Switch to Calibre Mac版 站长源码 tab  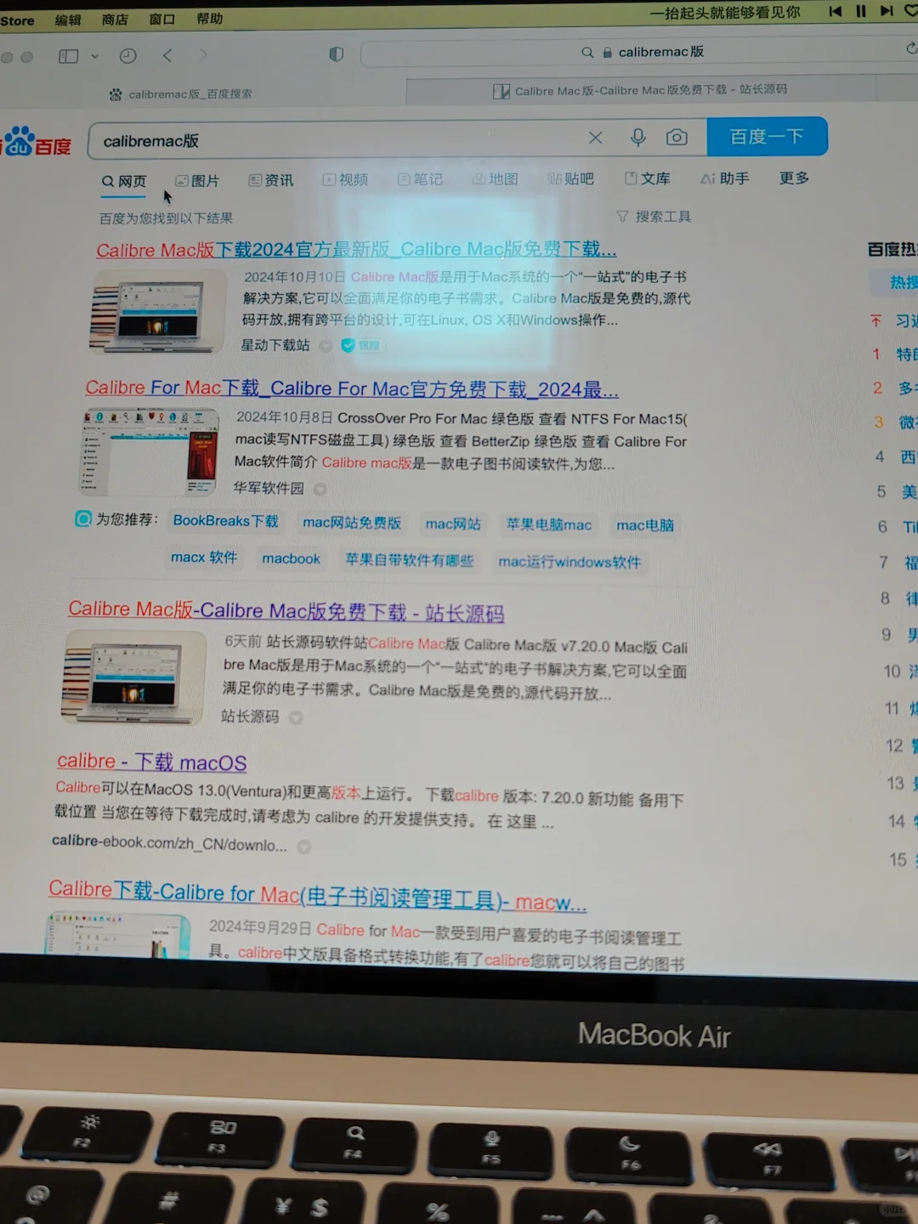642,90
